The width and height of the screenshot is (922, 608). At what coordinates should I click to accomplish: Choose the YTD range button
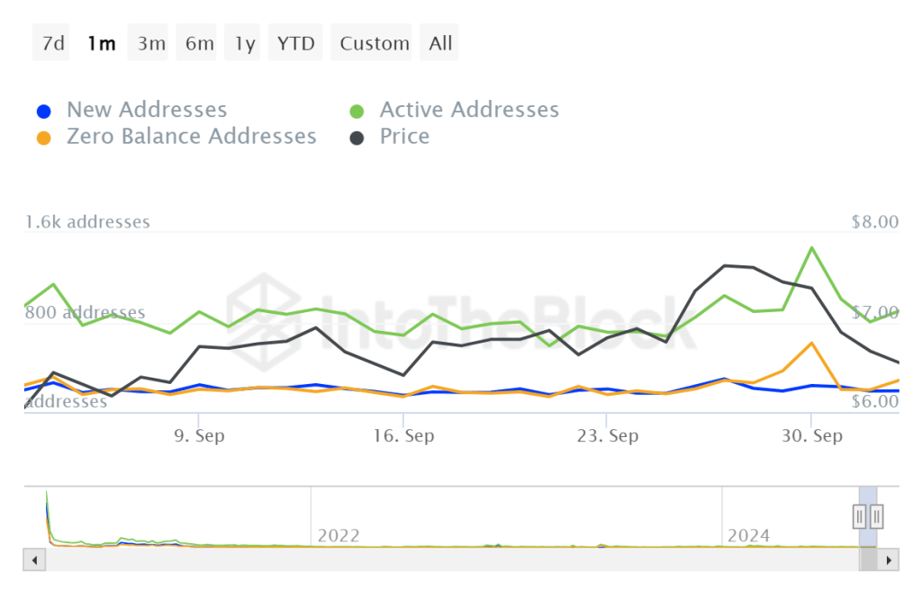[x=295, y=43]
